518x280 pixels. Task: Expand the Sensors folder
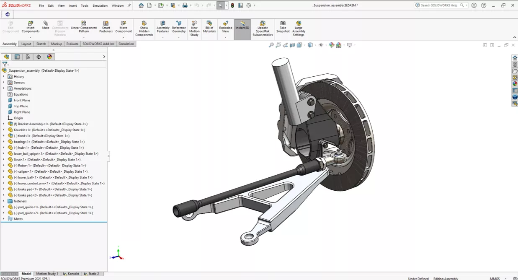point(3,82)
